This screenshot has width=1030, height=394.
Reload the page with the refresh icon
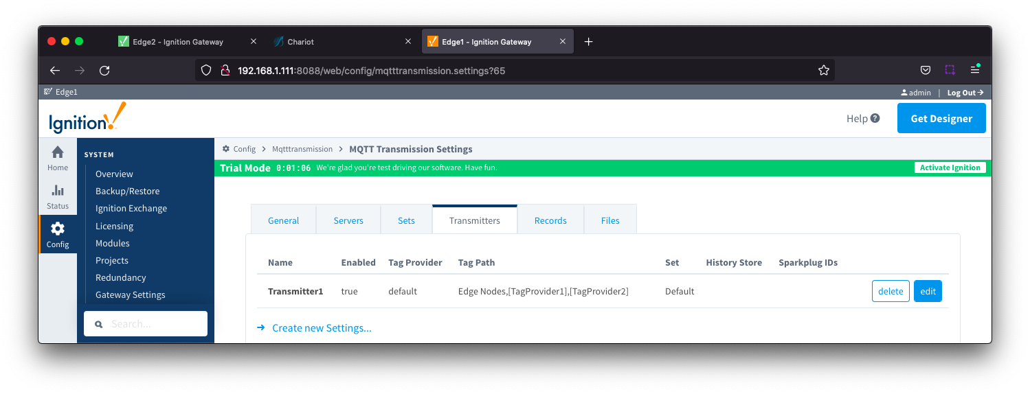coord(104,70)
